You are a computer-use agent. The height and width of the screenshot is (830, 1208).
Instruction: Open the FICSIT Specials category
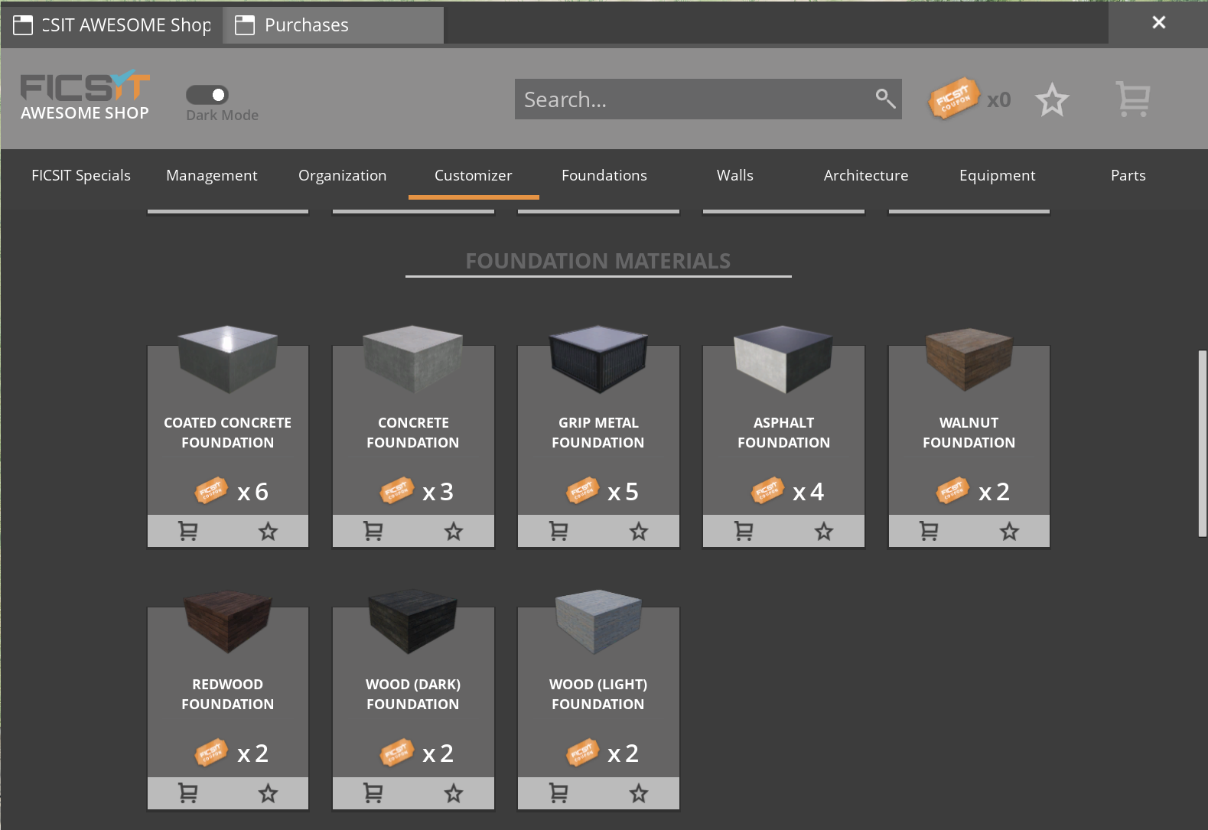pyautogui.click(x=81, y=175)
